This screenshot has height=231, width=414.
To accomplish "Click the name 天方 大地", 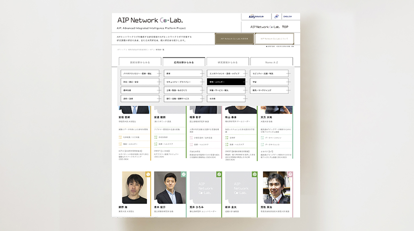I will tap(266, 117).
